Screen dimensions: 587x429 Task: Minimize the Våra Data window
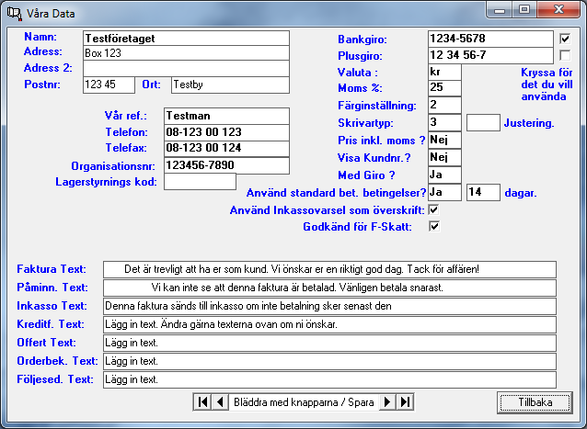(500, 10)
